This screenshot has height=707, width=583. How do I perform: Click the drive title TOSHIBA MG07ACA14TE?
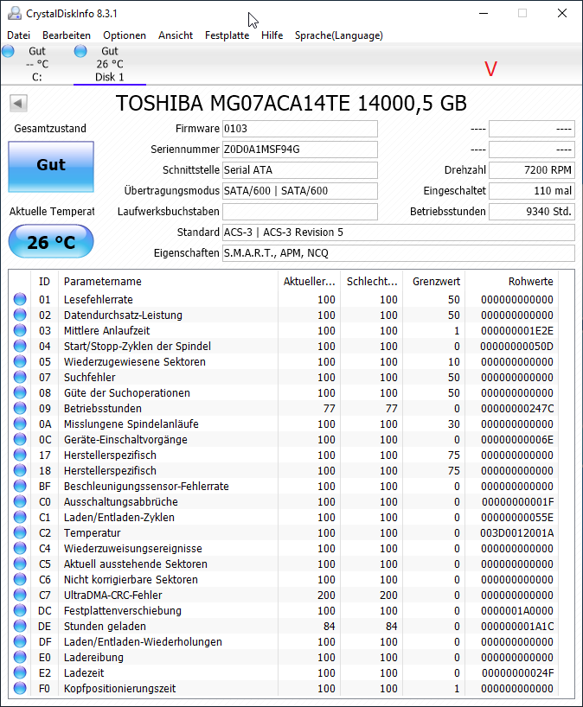(x=291, y=103)
